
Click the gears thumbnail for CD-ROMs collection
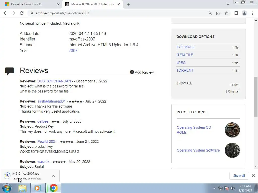tap(232, 130)
